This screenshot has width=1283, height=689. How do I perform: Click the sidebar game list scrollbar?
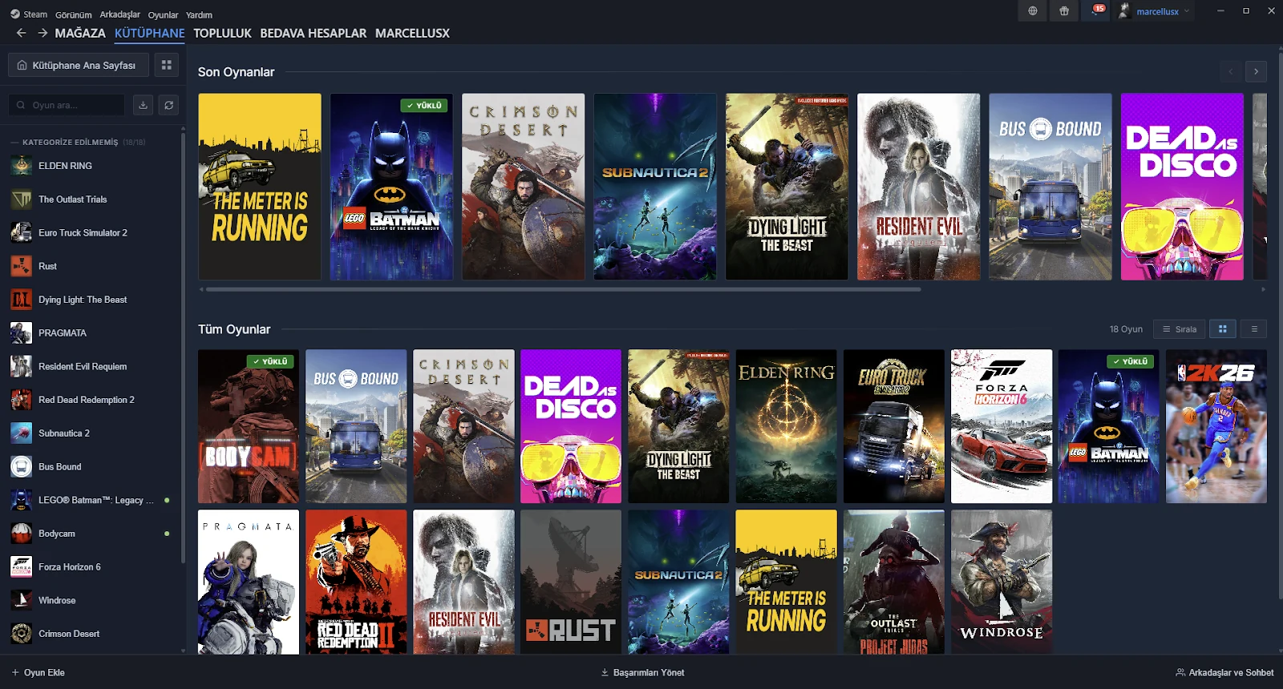click(x=184, y=347)
